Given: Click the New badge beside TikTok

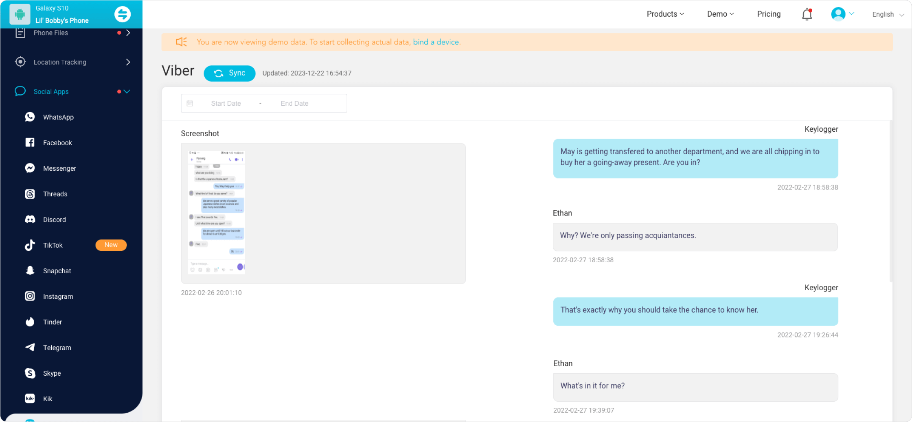Looking at the screenshot, I should (x=111, y=245).
